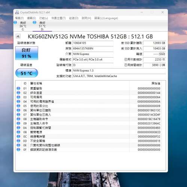Click the 原始值 raw values column header
Viewport: 187px width, 187px height.
click(156, 83)
